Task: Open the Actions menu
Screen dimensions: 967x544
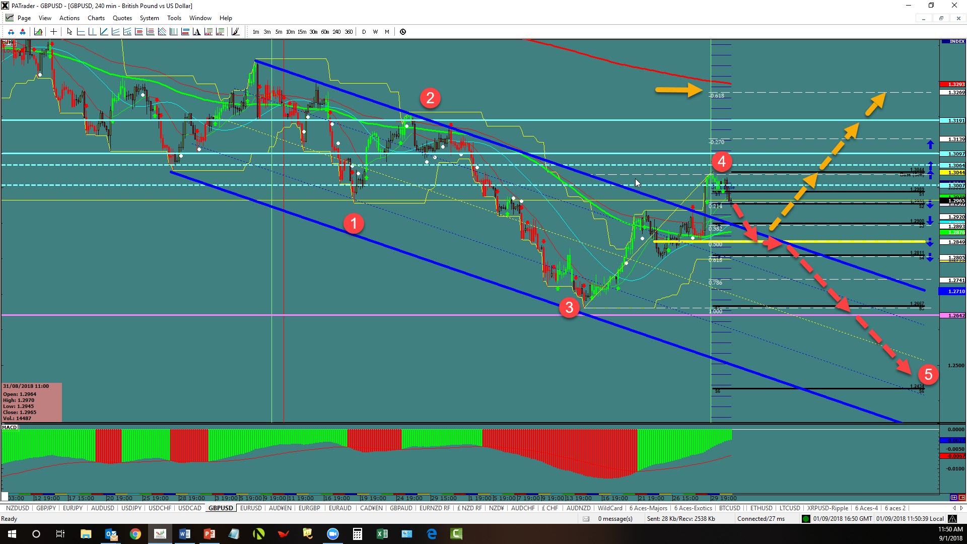Action: pyautogui.click(x=70, y=18)
